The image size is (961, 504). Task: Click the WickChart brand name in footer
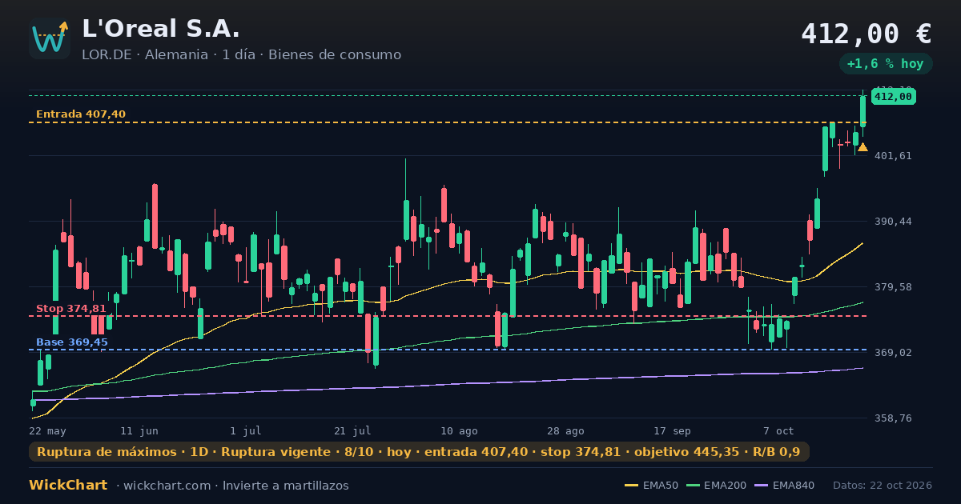point(68,486)
